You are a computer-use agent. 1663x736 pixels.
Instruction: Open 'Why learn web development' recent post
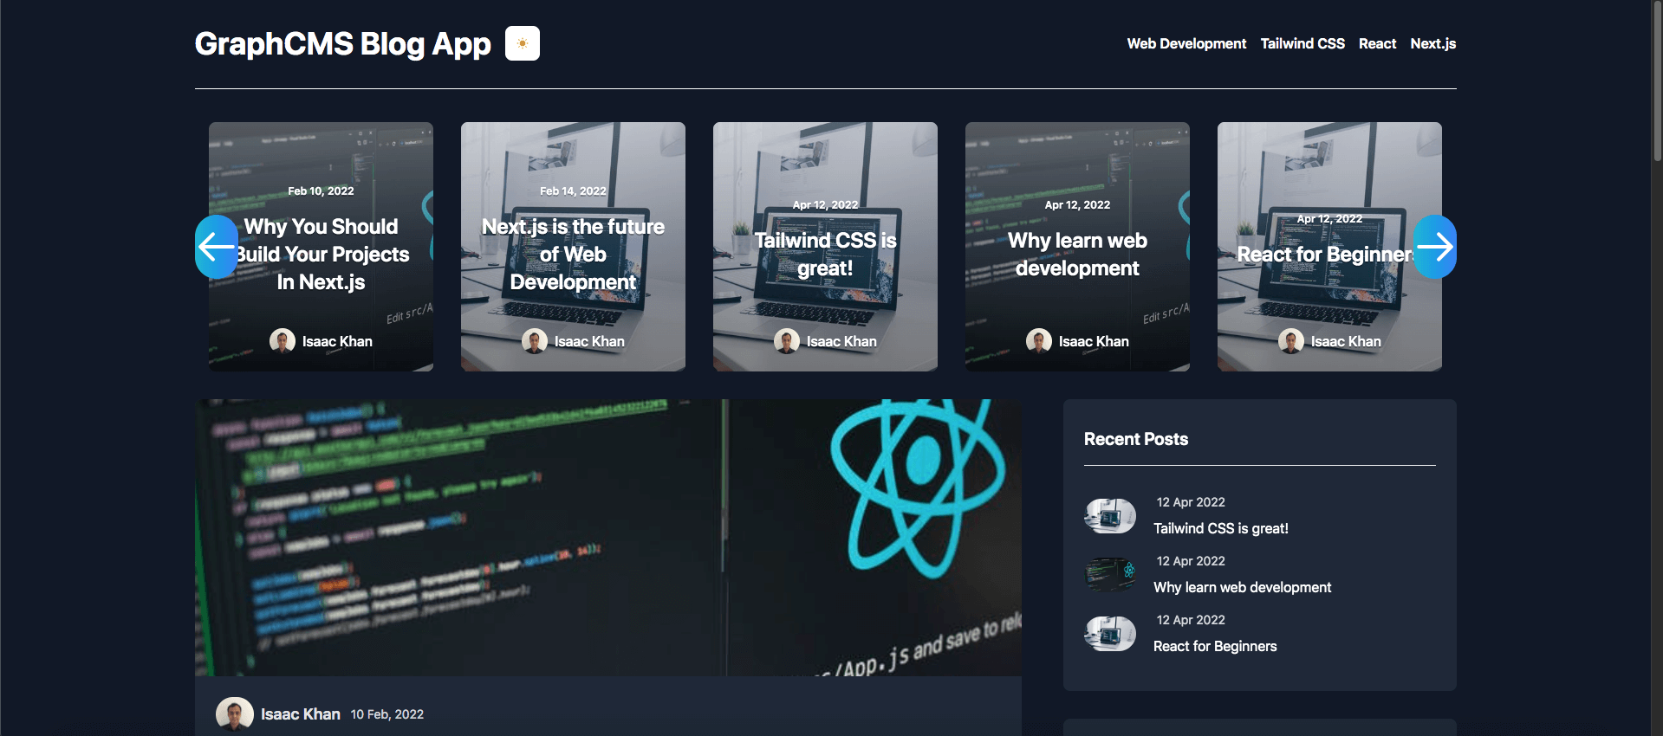coord(1242,587)
